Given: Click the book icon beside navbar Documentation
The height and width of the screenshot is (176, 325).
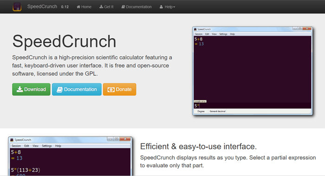Looking at the screenshot, I should point(123,7).
